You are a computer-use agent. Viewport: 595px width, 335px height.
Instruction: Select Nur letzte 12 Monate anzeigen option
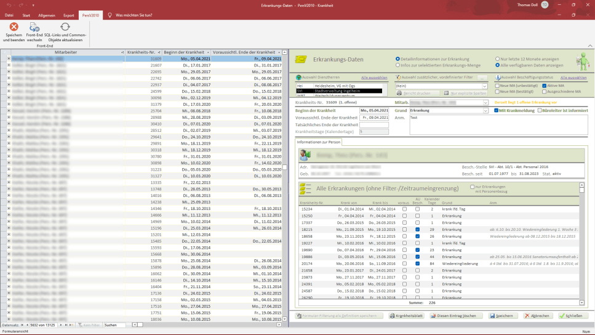tap(498, 59)
